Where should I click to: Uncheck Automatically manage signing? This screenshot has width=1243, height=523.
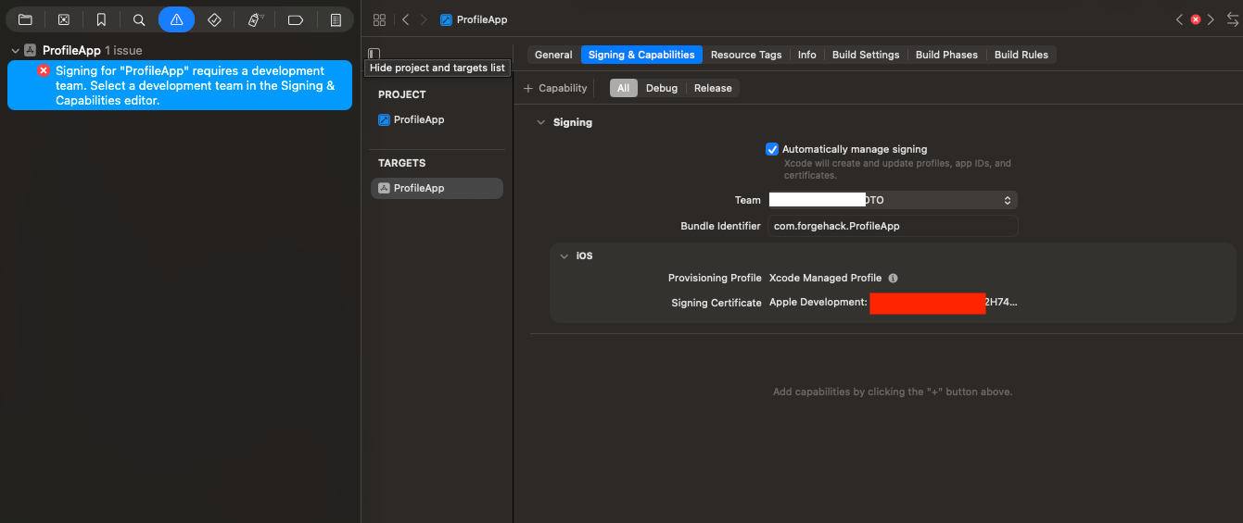[771, 149]
